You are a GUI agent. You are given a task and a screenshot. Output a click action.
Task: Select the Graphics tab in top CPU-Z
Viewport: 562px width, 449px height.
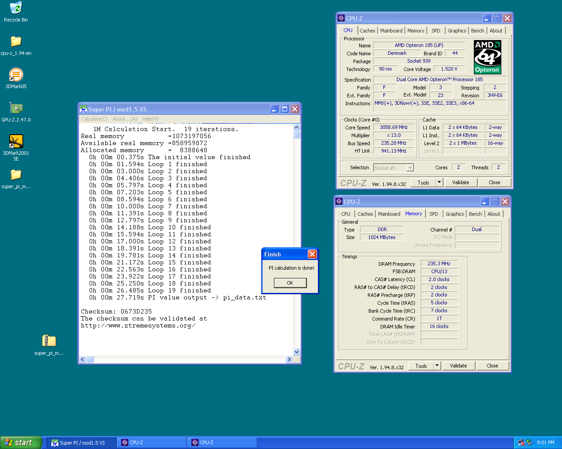pyautogui.click(x=457, y=31)
